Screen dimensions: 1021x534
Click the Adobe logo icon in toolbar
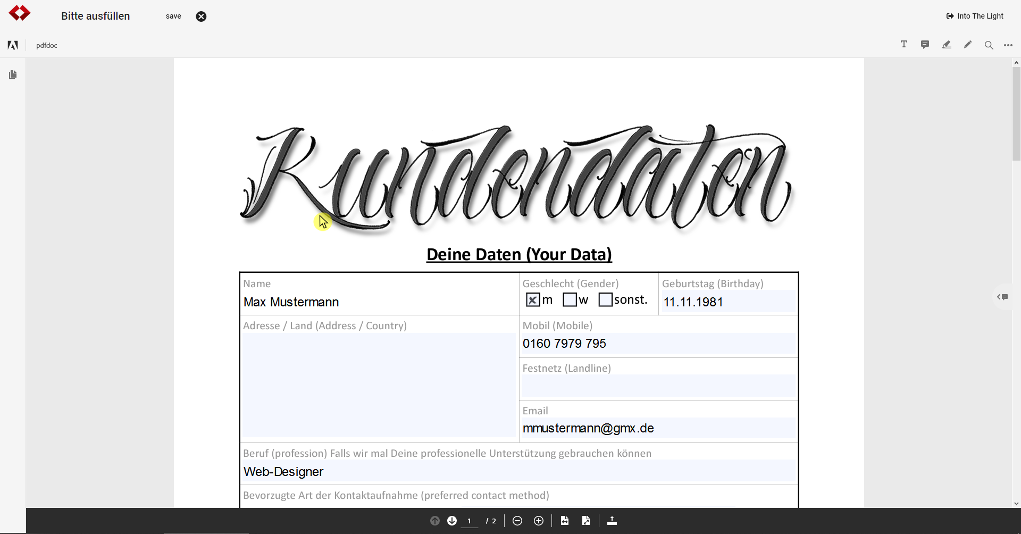(x=13, y=45)
